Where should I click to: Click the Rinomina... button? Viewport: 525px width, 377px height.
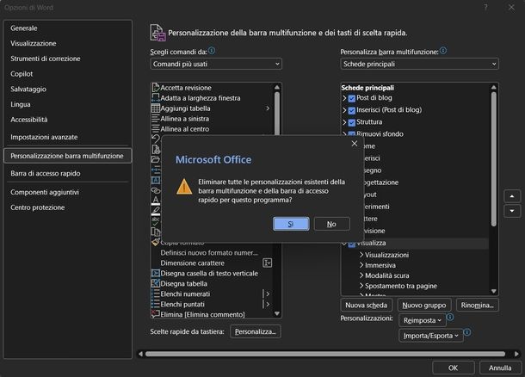(x=477, y=305)
